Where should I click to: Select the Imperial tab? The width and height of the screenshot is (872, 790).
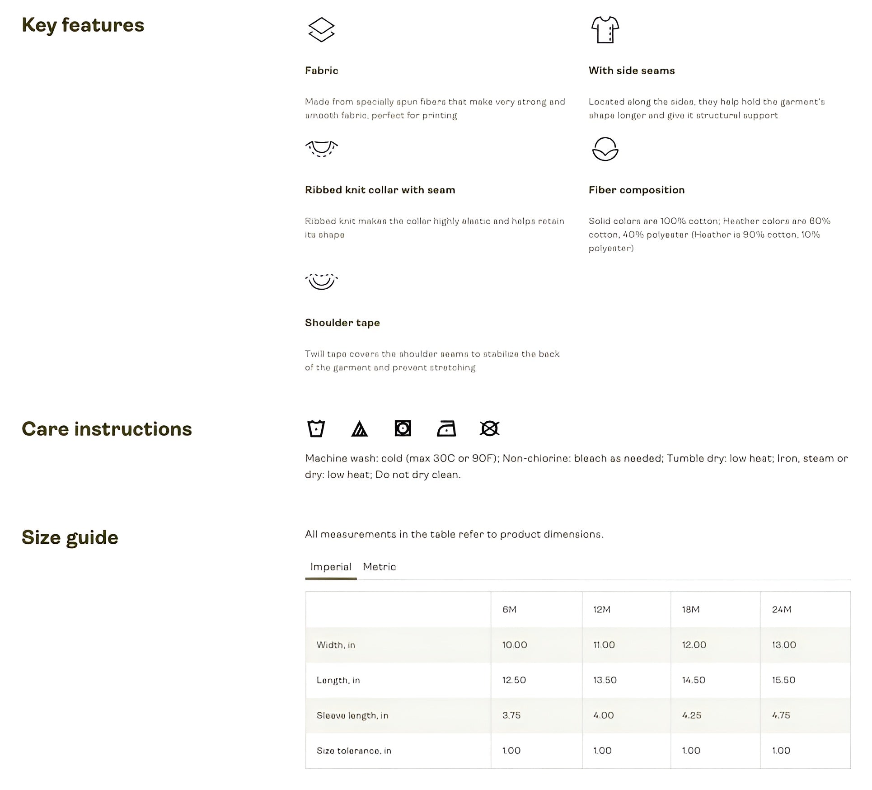click(x=331, y=567)
